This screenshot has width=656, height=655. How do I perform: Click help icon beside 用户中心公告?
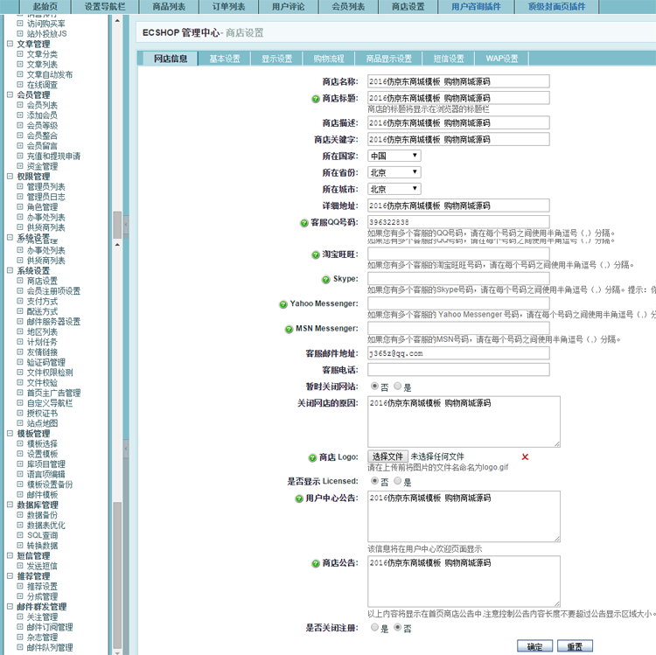(299, 498)
